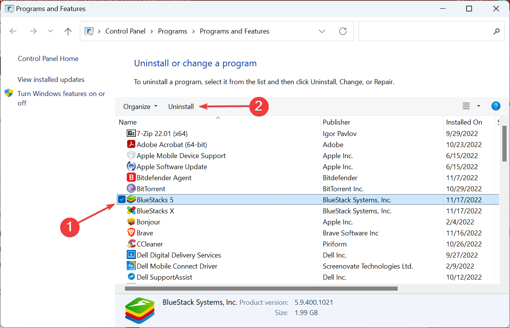Click the Programs breadcrumb
The image size is (510, 328).
pyautogui.click(x=173, y=31)
